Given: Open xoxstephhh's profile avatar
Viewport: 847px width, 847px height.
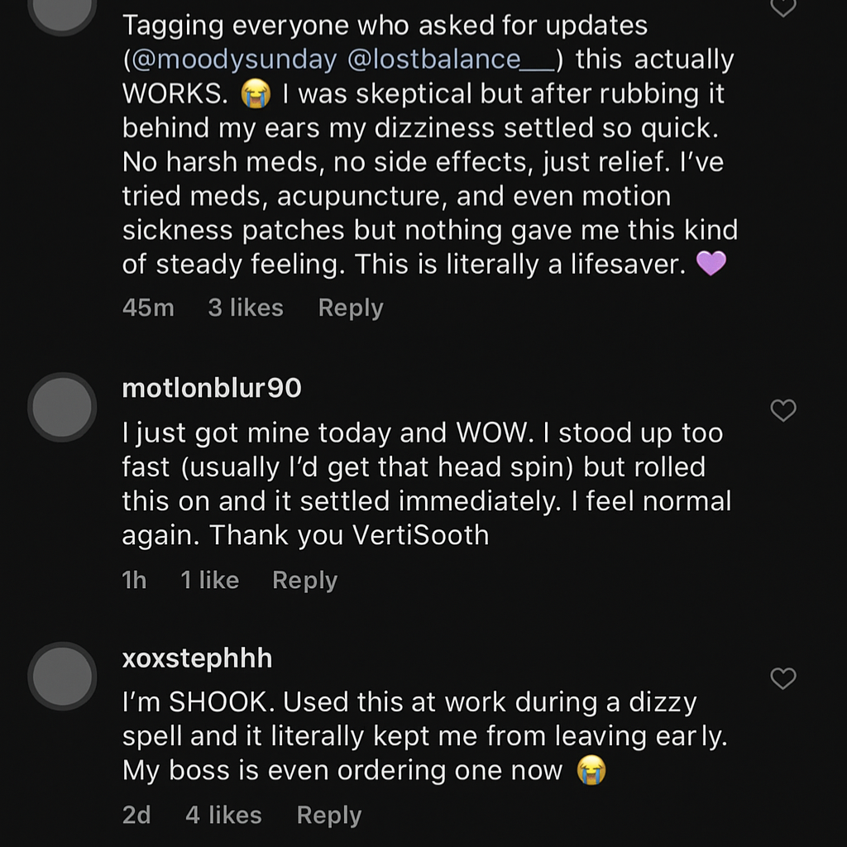Looking at the screenshot, I should (62, 677).
